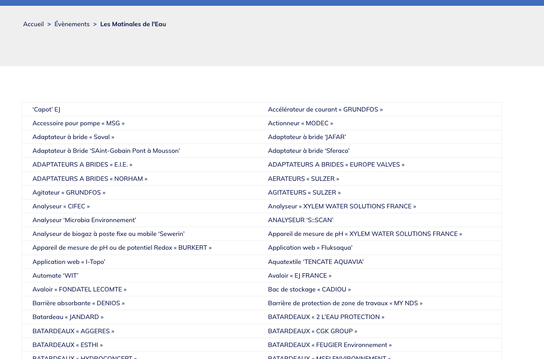
Task: Open Barrière de protection « MY NDS »
Action: pyautogui.click(x=345, y=303)
